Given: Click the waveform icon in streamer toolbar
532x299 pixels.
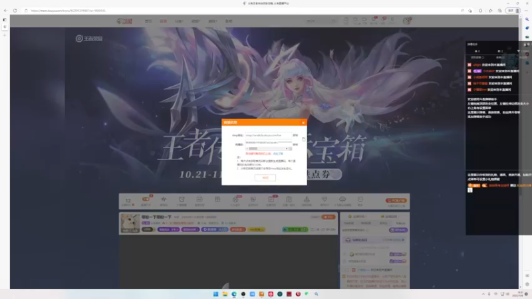Looking at the screenshot, I should [x=164, y=200].
